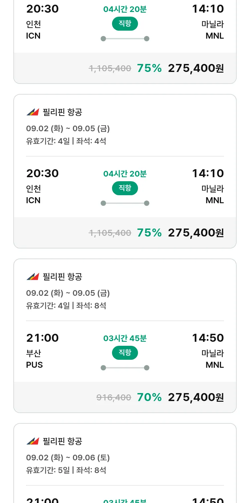The height and width of the screenshot is (503, 250).
Task: Tap the 14:50 arrival time on the Busan card
Action: pos(208,338)
